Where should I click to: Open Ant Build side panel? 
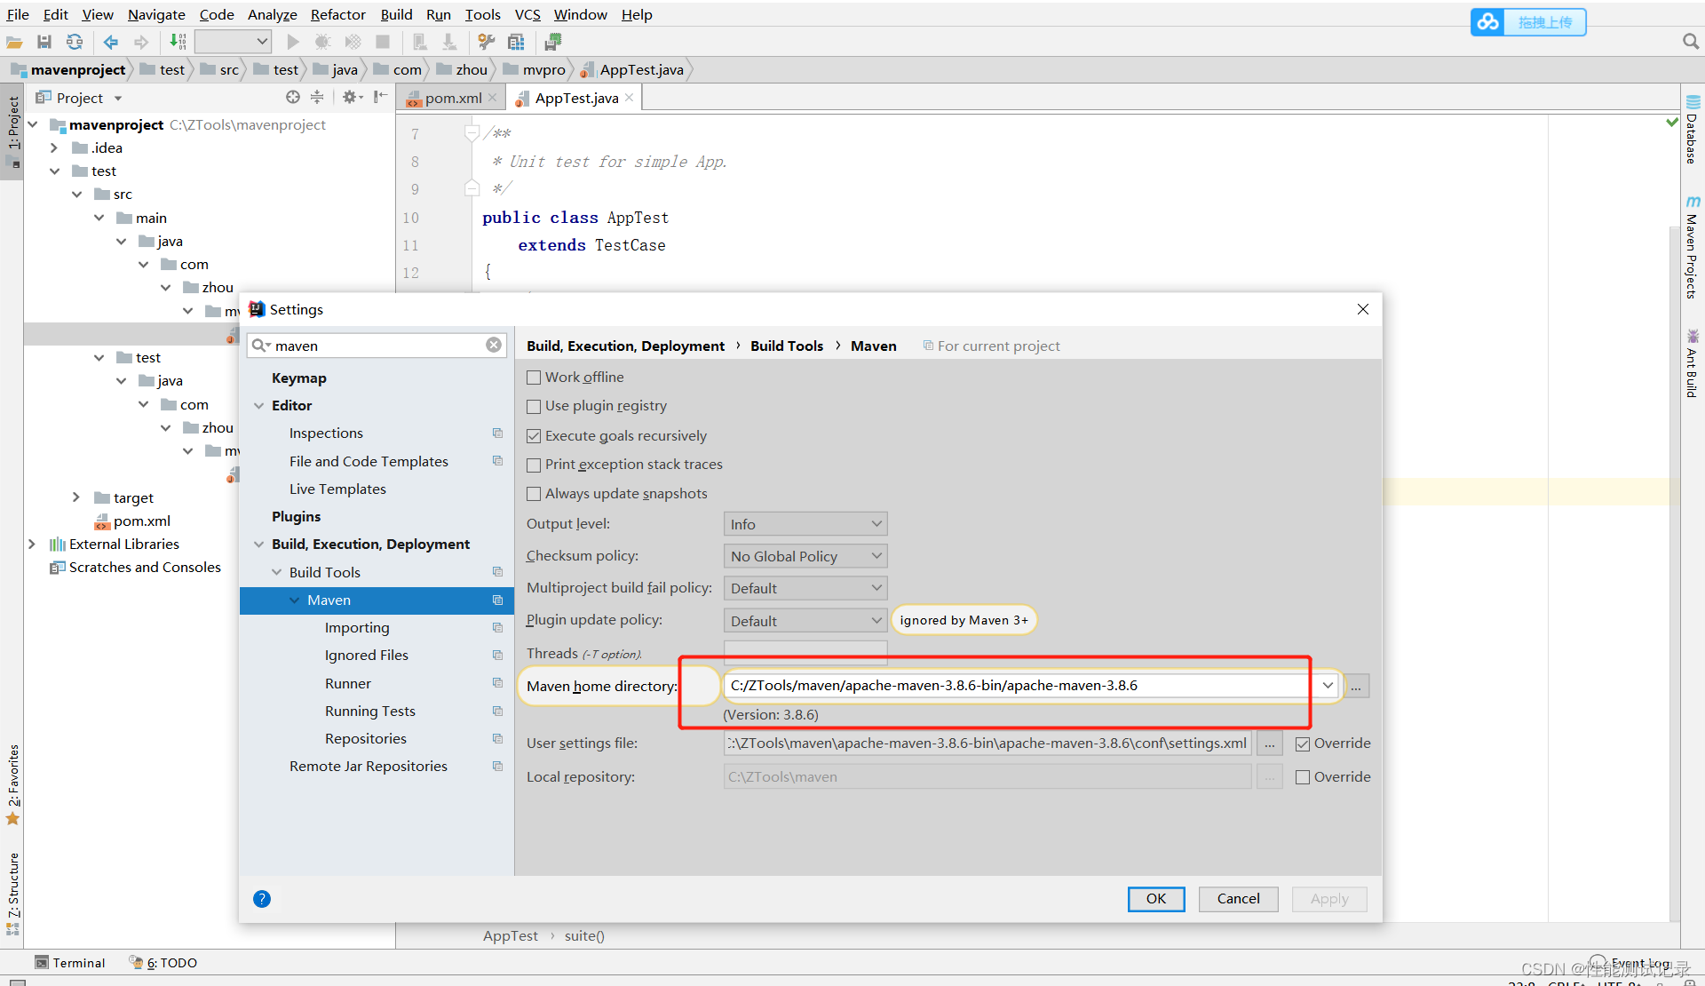click(x=1692, y=363)
